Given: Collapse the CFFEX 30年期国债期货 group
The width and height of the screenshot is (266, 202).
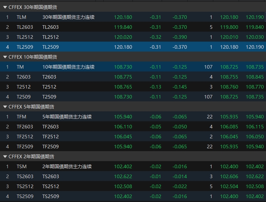Looking at the screenshot, I should pyautogui.click(x=5, y=7).
